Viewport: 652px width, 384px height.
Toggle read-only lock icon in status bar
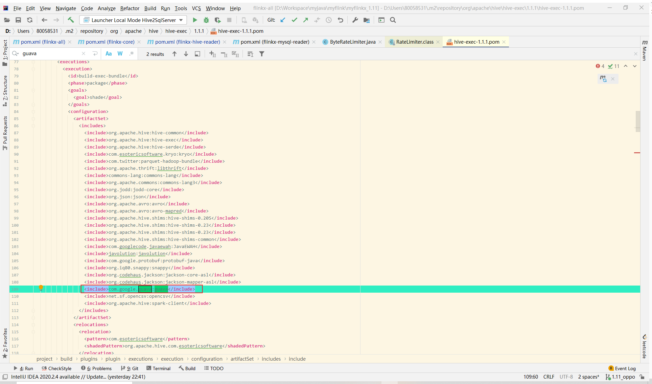pos(642,377)
